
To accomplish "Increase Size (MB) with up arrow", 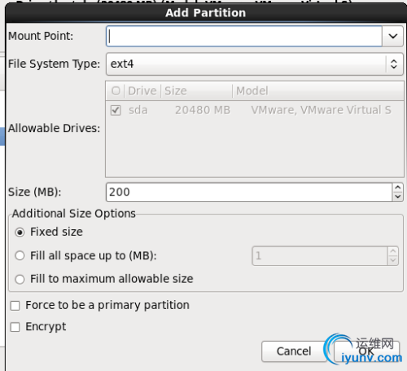I will [398, 188].
